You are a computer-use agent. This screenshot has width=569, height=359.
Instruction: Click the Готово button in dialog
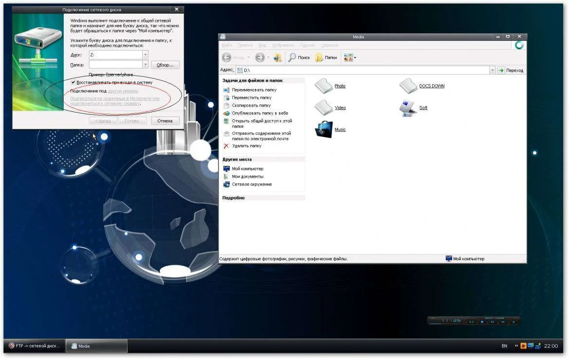(x=132, y=121)
